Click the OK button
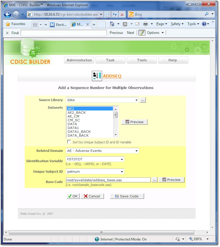 pyautogui.click(x=73, y=196)
